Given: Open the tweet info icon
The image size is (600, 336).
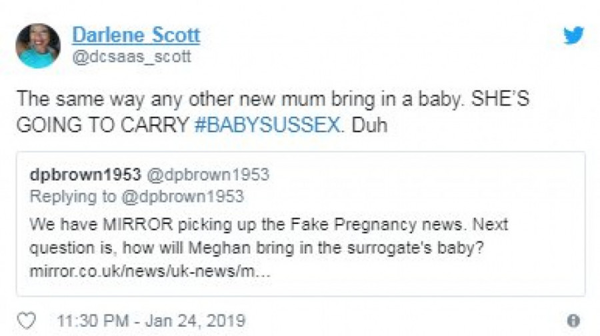Looking at the screenshot, I should click(573, 321).
